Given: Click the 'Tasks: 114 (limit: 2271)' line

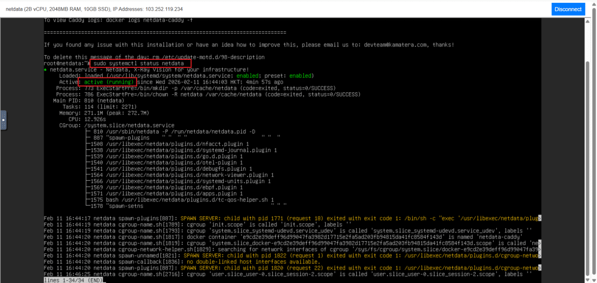Looking at the screenshot, I should (100, 107).
